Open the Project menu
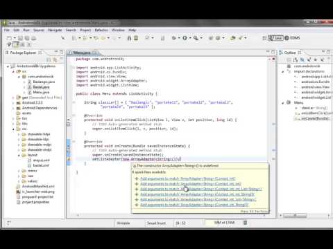Image resolution: width=333 pixels, height=249 pixels. (x=85, y=30)
